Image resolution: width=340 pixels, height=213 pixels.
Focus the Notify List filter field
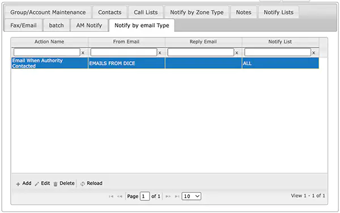tap(278, 52)
